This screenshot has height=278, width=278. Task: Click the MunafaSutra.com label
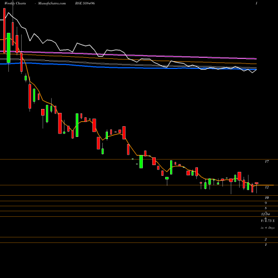[52, 3]
